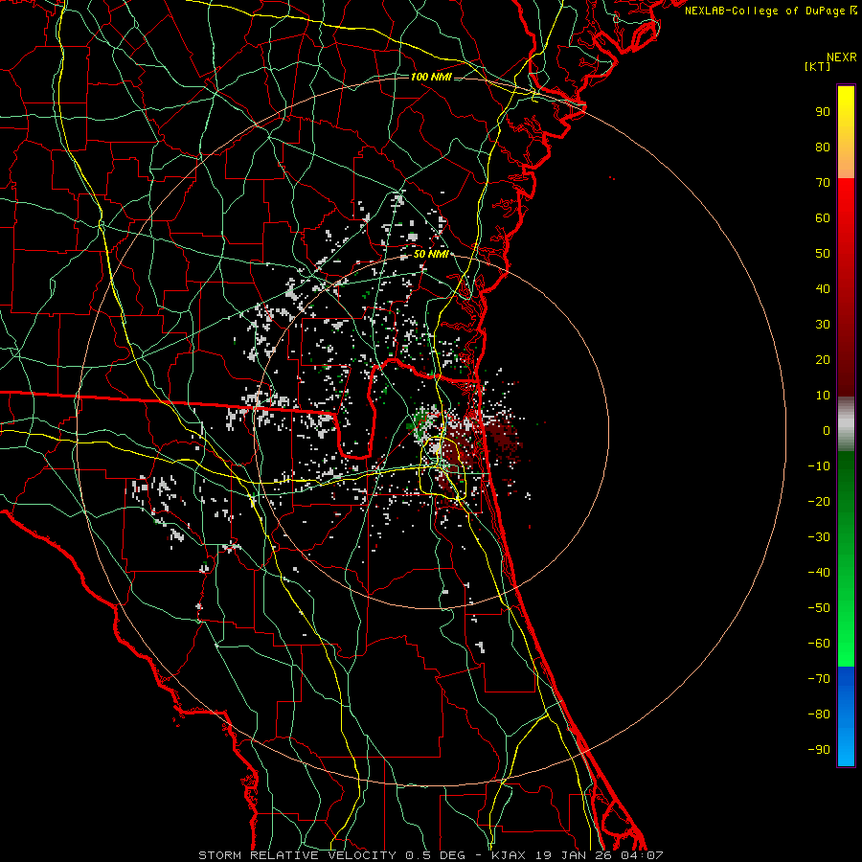Click the gray zero-velocity segment of the color bar

pos(846,424)
